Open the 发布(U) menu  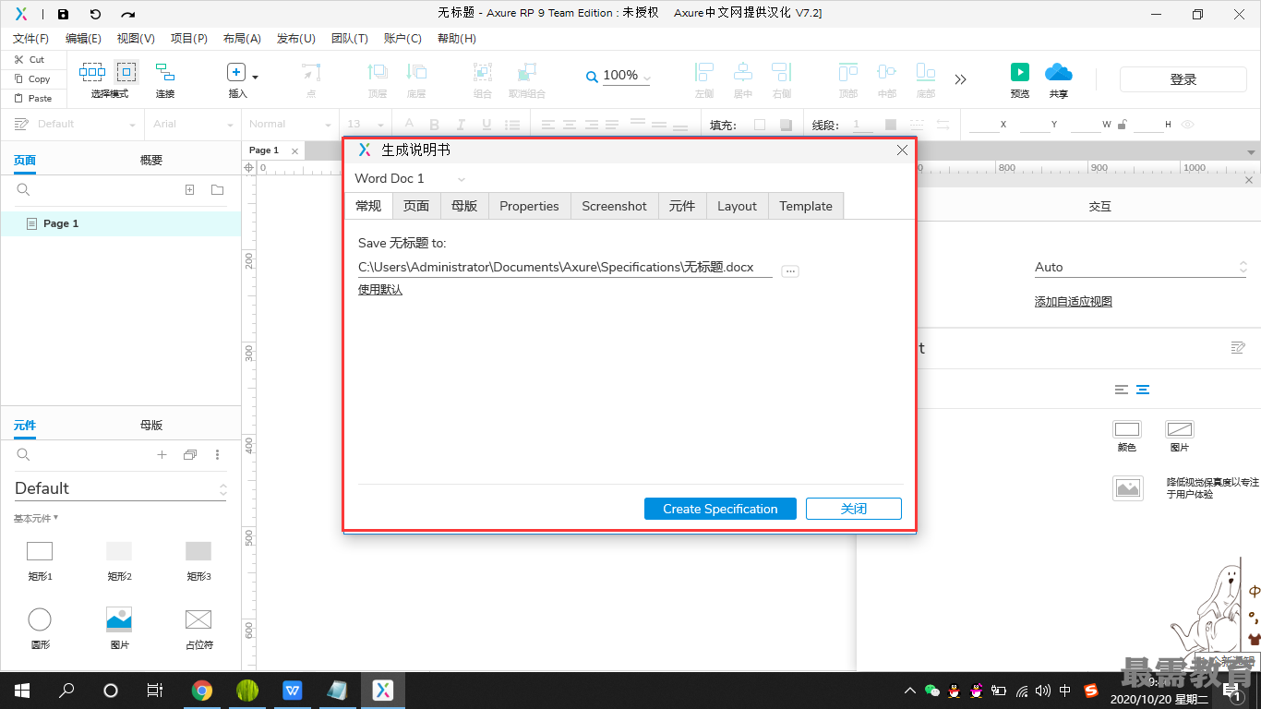pyautogui.click(x=296, y=38)
